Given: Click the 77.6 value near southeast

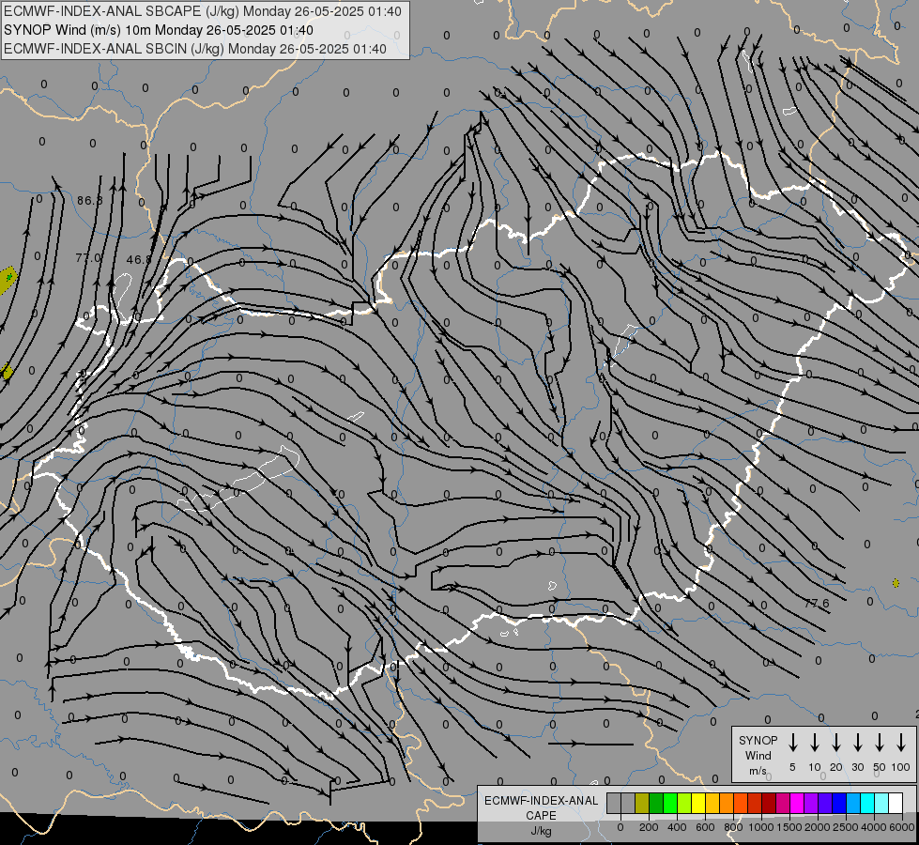Looking at the screenshot, I should tap(817, 604).
